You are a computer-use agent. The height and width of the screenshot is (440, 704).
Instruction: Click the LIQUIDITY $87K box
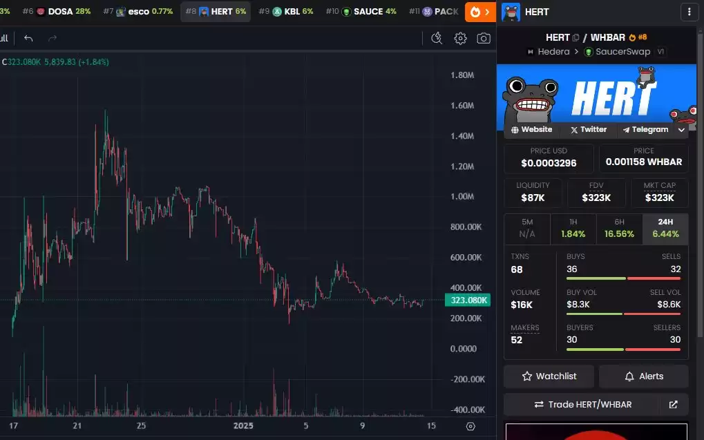[533, 193]
